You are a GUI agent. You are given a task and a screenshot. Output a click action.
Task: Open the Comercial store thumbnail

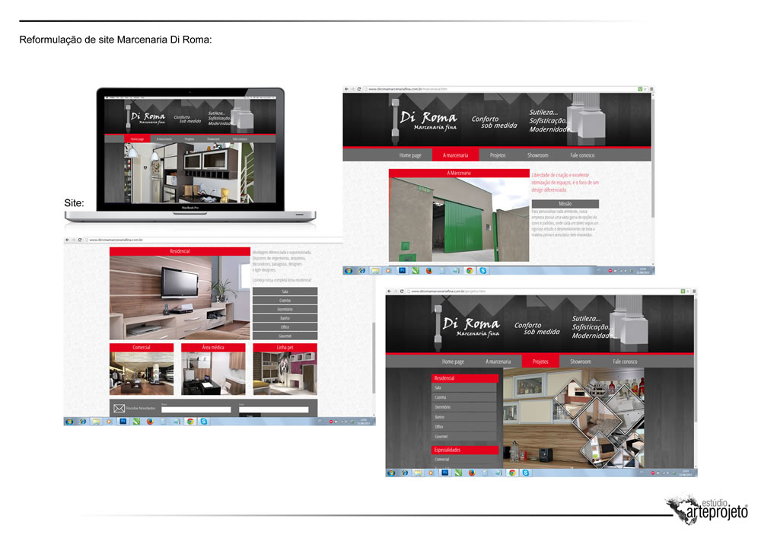point(142,373)
